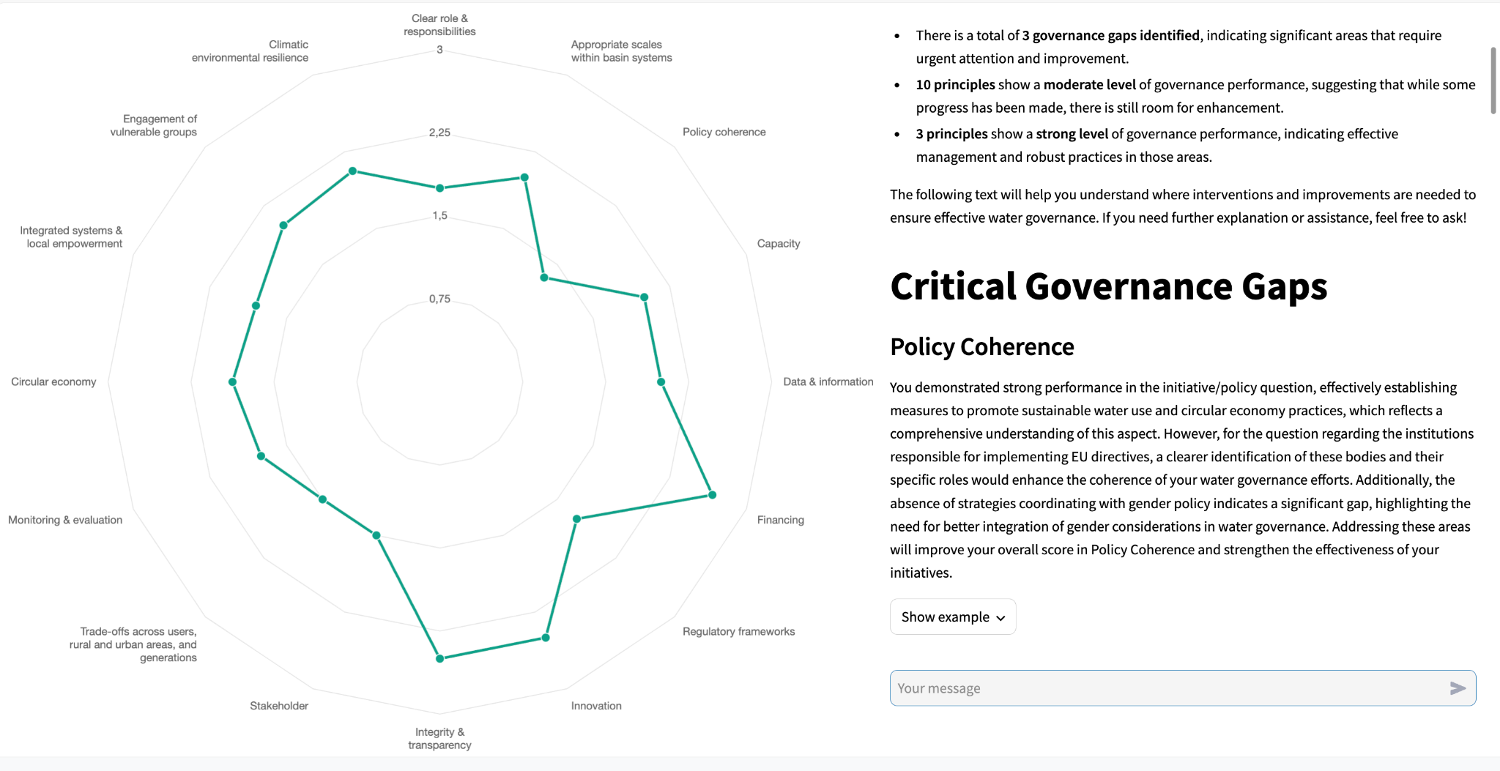Click the Capacity data point on radar
1500x771 pixels.
click(x=645, y=297)
